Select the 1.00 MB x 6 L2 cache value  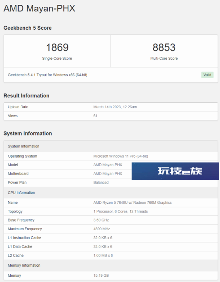tap(103, 256)
